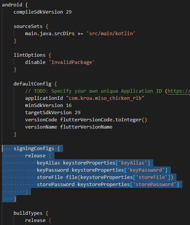Click 'main.java.srcDirs' text
Image resolution: width=190 pixels, height=225 pixels.
50,34
